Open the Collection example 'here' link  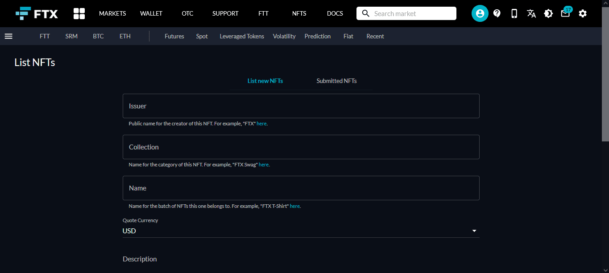tap(264, 165)
